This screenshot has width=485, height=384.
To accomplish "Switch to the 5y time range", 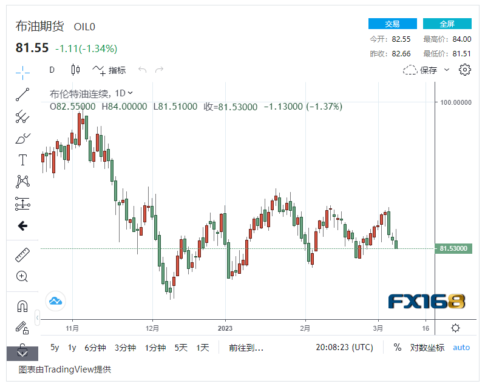I will (x=55, y=348).
